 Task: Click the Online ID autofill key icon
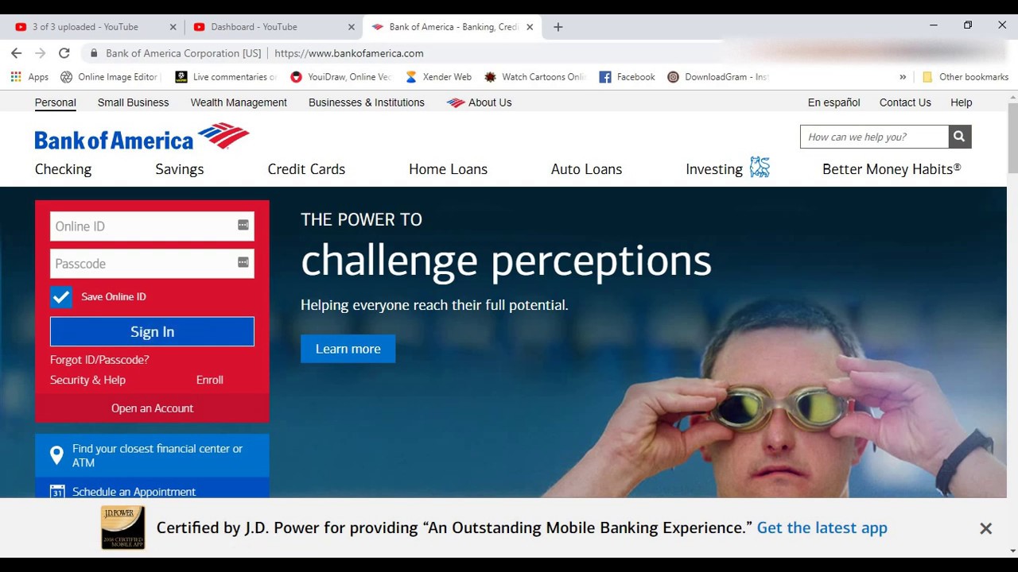click(243, 226)
